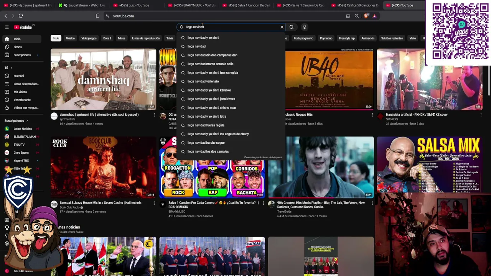The height and width of the screenshot is (276, 491).
Task: Go back with the browser back arrow
Action: click(5, 16)
